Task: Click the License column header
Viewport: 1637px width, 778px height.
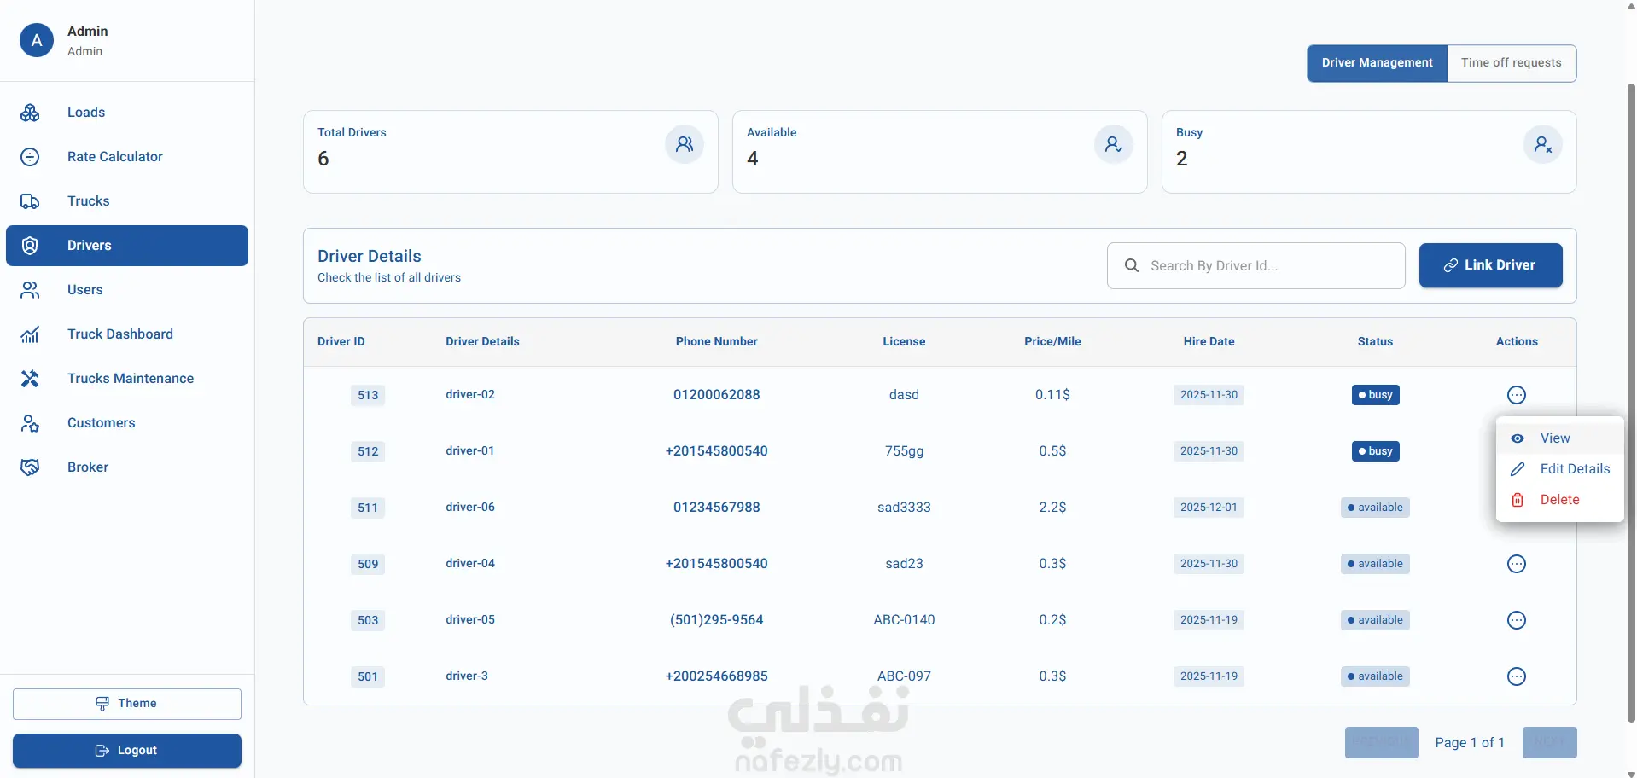Action: point(904,342)
